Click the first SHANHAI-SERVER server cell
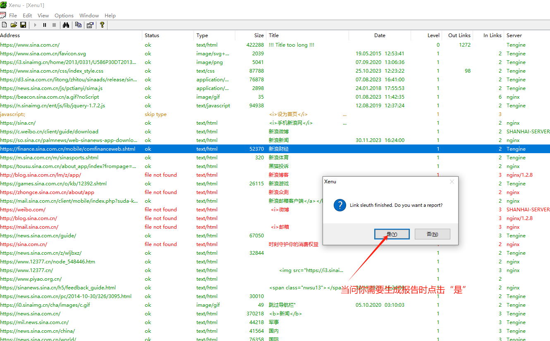The image size is (550, 341). [x=528, y=132]
